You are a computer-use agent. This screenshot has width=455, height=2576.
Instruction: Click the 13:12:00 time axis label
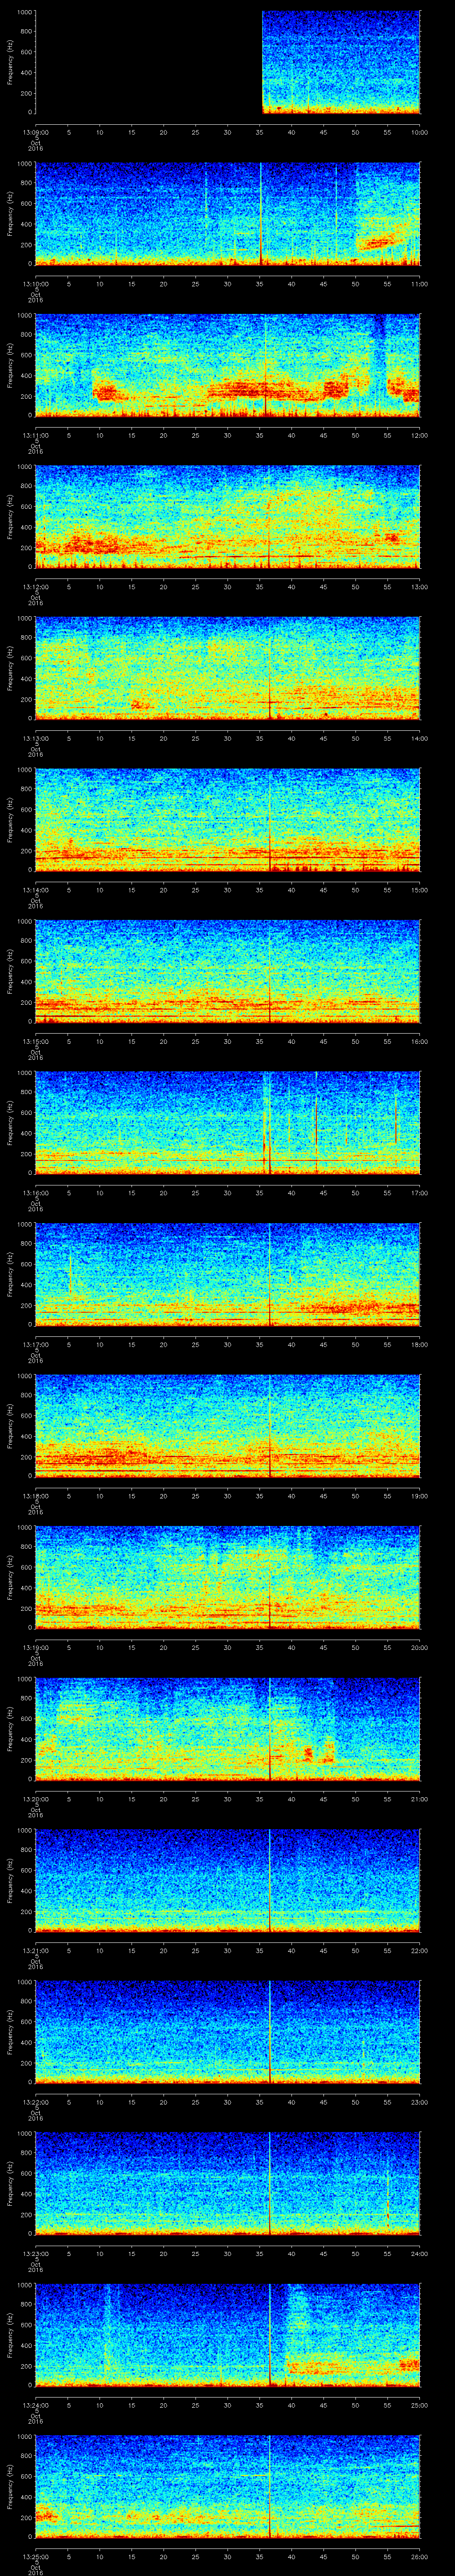pos(35,587)
